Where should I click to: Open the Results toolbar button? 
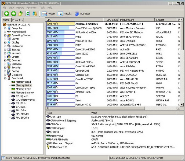[65, 14]
